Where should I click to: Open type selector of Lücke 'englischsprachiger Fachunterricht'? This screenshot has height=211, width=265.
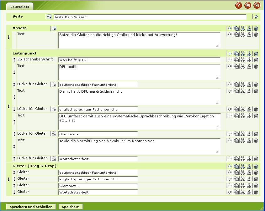click(54, 109)
